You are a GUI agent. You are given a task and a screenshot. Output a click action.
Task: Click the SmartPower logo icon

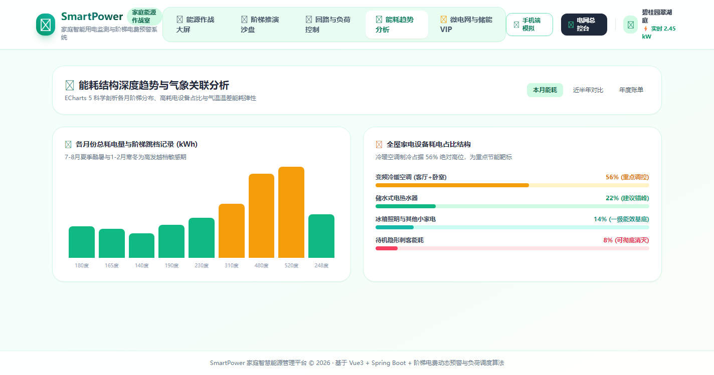pos(46,25)
